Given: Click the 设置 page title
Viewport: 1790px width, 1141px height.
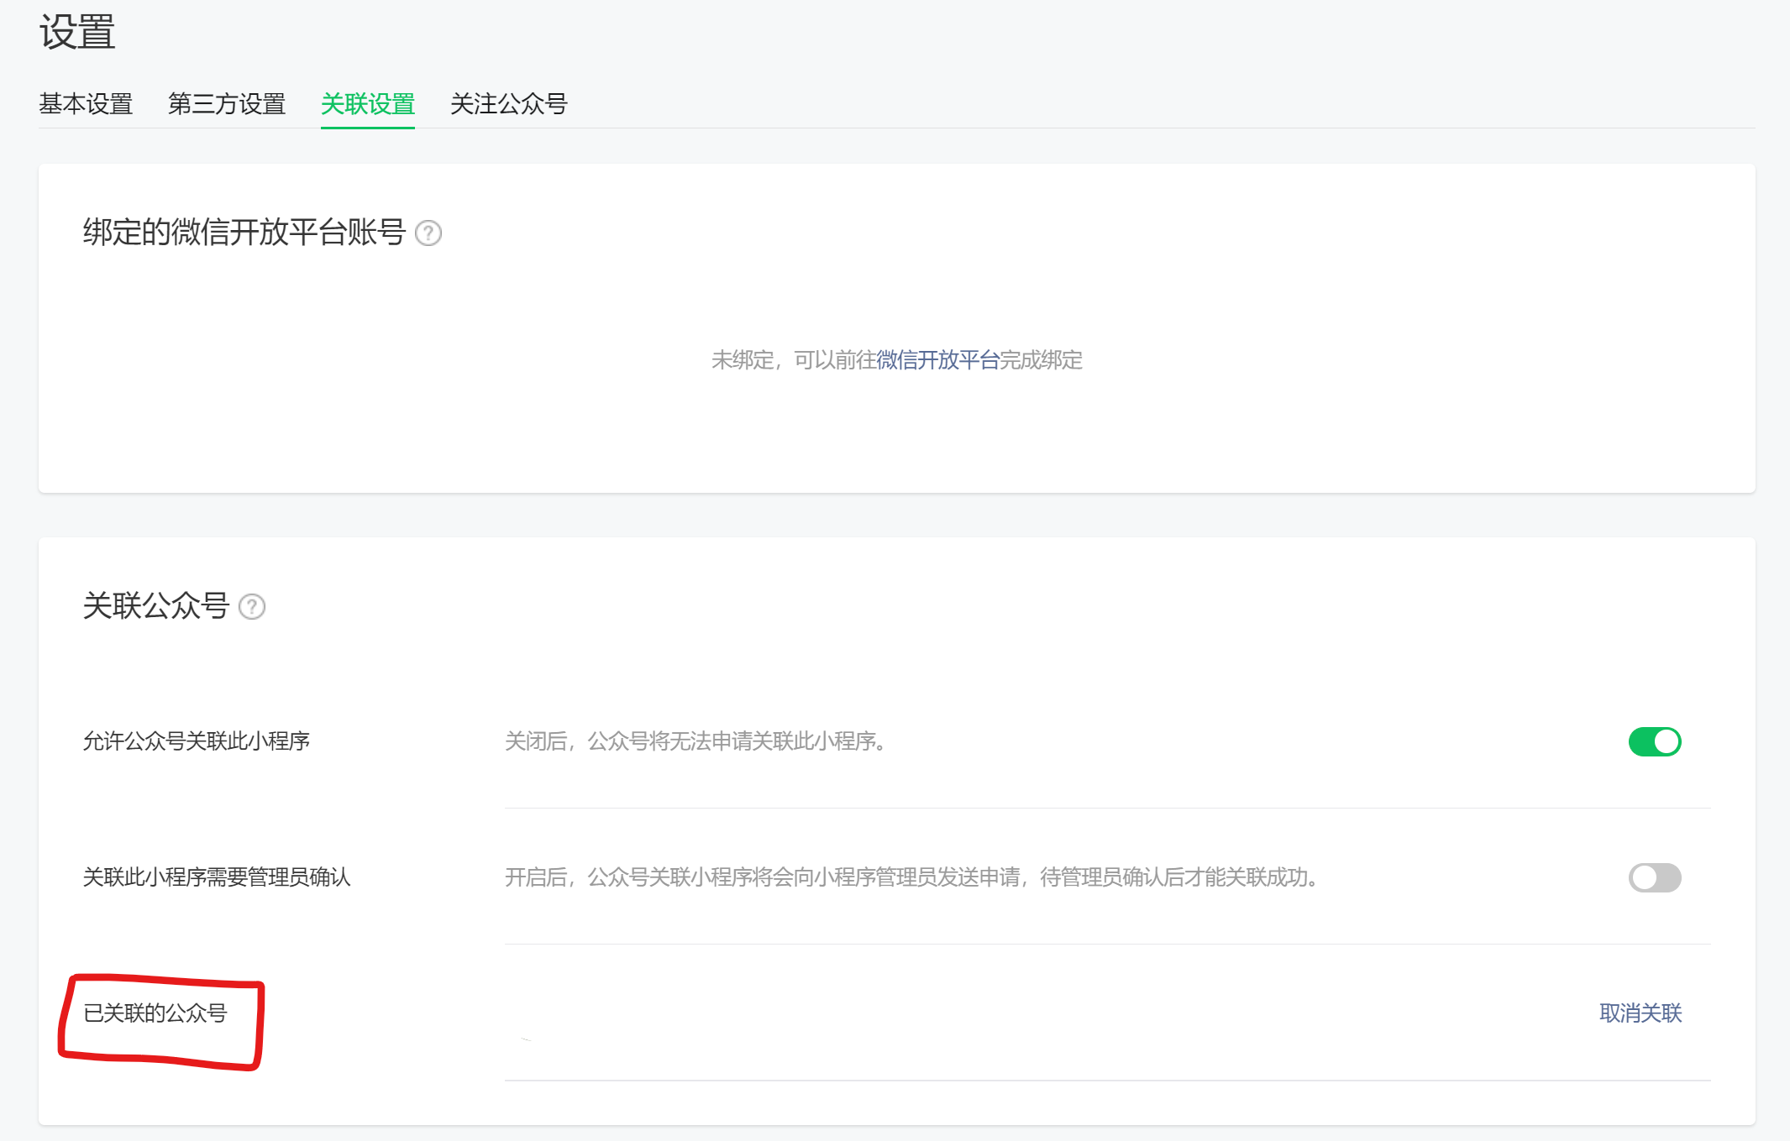Looking at the screenshot, I should click(x=77, y=32).
